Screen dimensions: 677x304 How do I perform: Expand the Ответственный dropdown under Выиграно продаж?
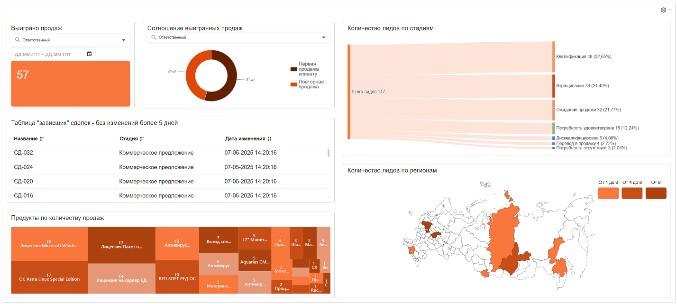124,40
